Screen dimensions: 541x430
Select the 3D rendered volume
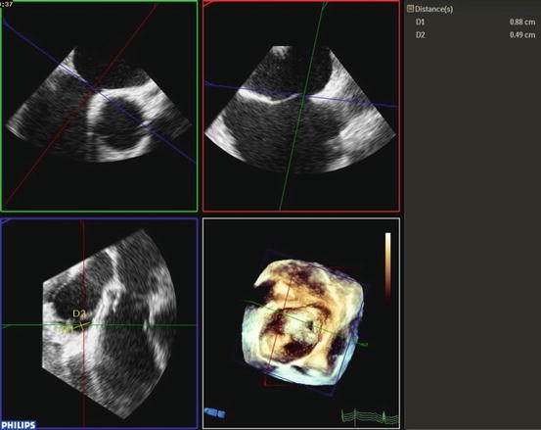303,323
